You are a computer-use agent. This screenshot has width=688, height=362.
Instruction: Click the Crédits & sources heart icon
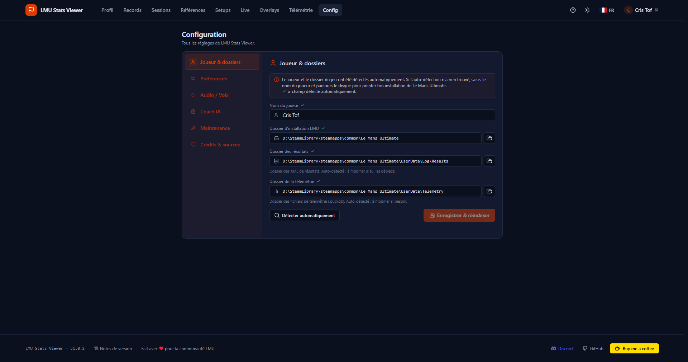click(193, 145)
